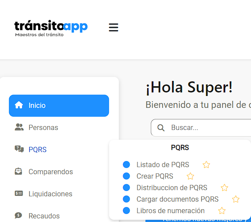Viewport: 251px width, 222px height.
Task: Open the hamburger menu icon
Action: point(114,27)
